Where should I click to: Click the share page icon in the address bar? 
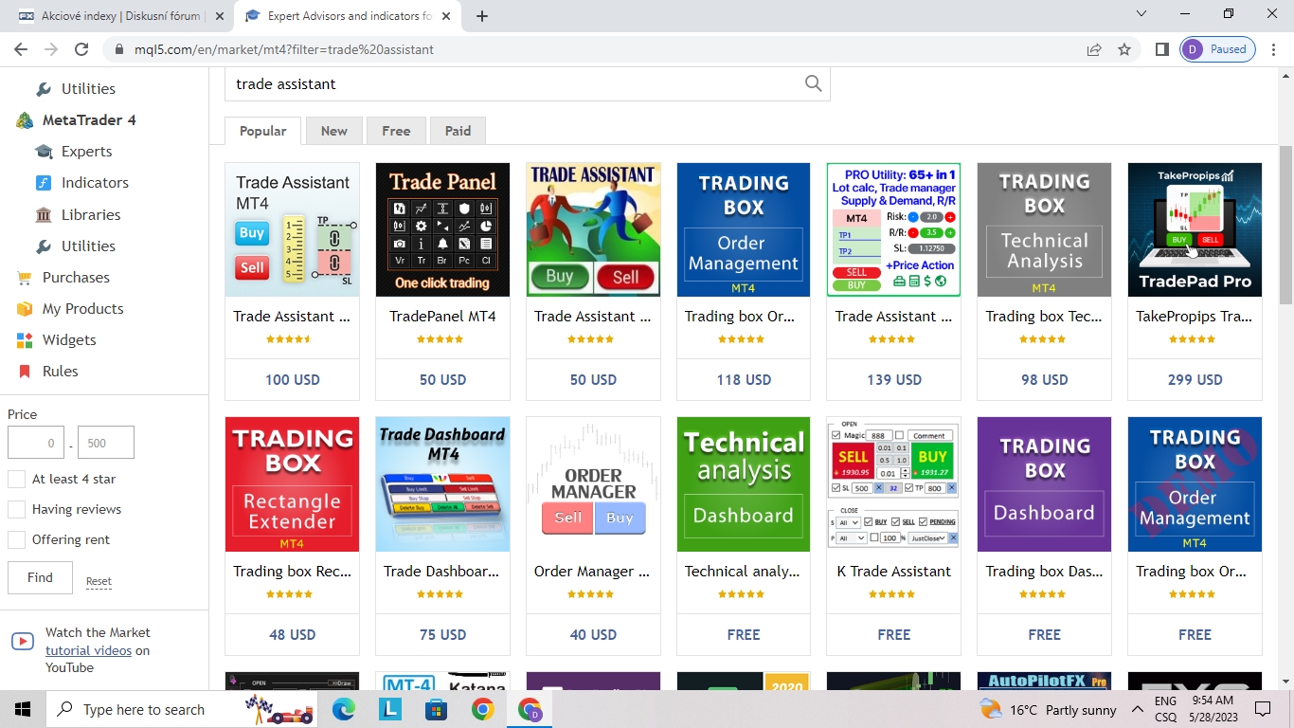[1094, 49]
